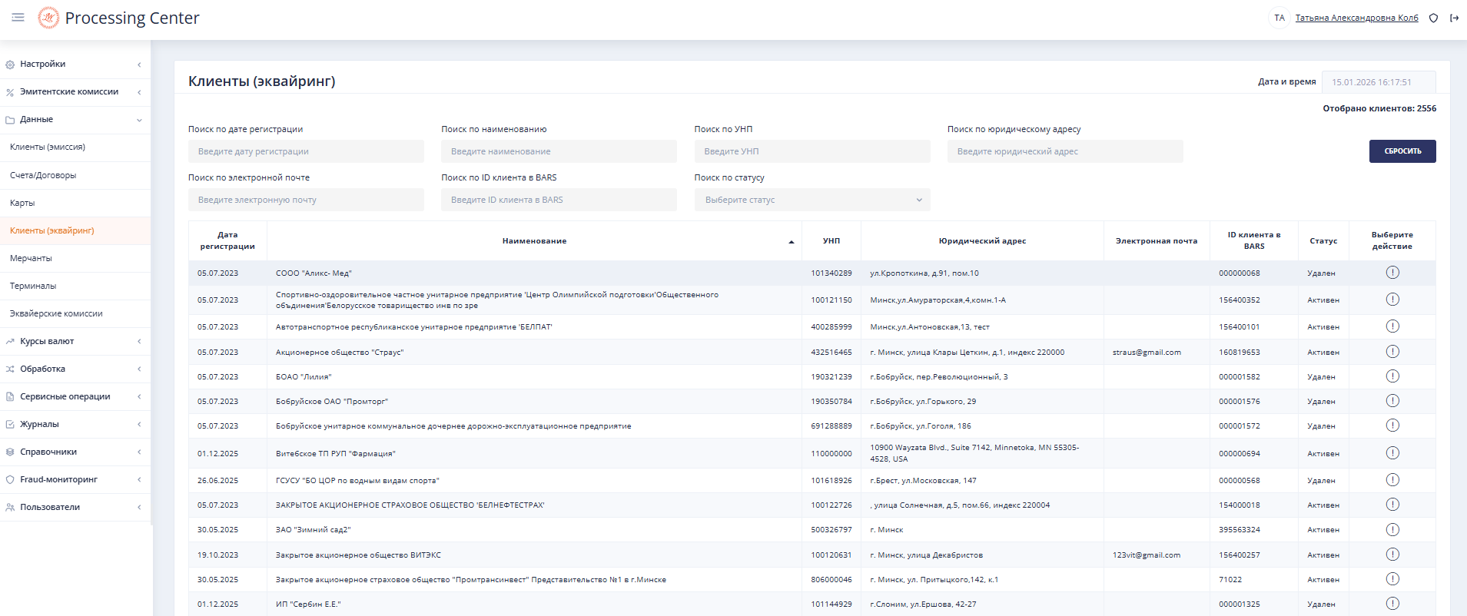Click the shield icon beside the username
Screen dimensions: 1467x616
point(1433,18)
